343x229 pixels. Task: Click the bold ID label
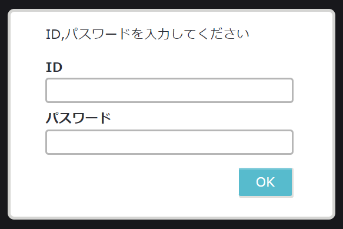pyautogui.click(x=54, y=67)
